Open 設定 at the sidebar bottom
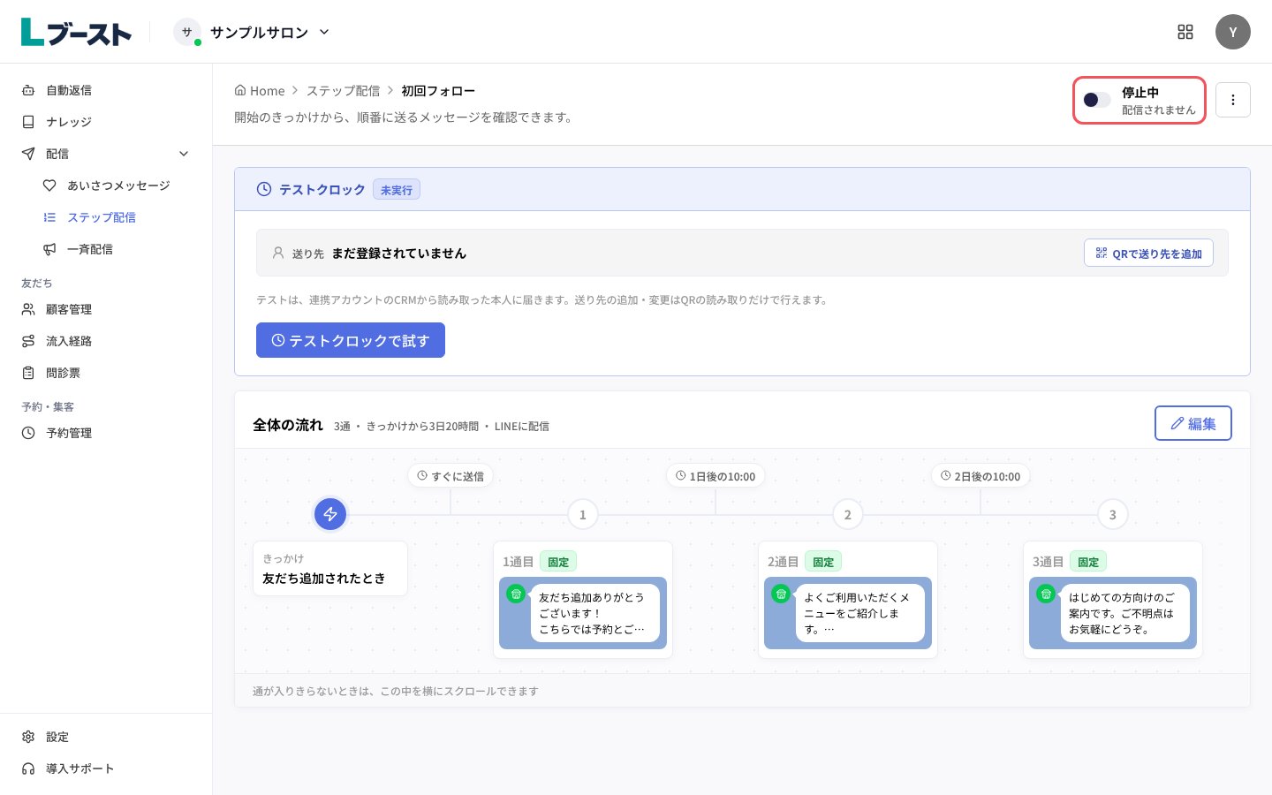The height and width of the screenshot is (795, 1272). pyautogui.click(x=106, y=737)
